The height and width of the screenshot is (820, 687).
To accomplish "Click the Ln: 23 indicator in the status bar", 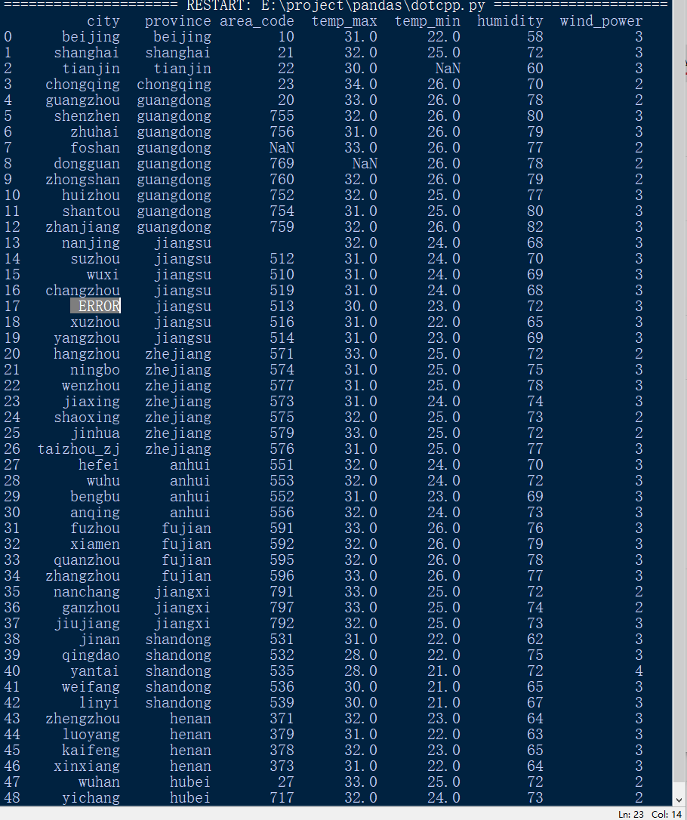I will 631,814.
